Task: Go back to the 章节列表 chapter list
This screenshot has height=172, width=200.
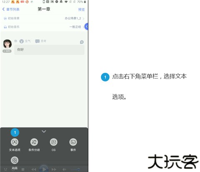Action: pyautogui.click(x=11, y=9)
